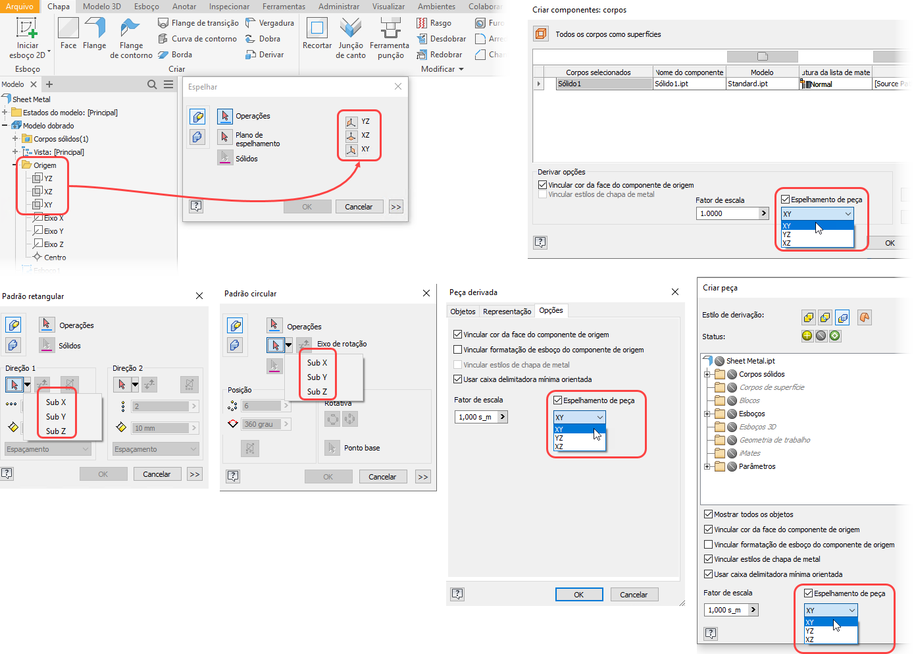This screenshot has height=654, width=914.
Task: Click the XY plane button in Espelhar dialog
Action: (x=351, y=150)
